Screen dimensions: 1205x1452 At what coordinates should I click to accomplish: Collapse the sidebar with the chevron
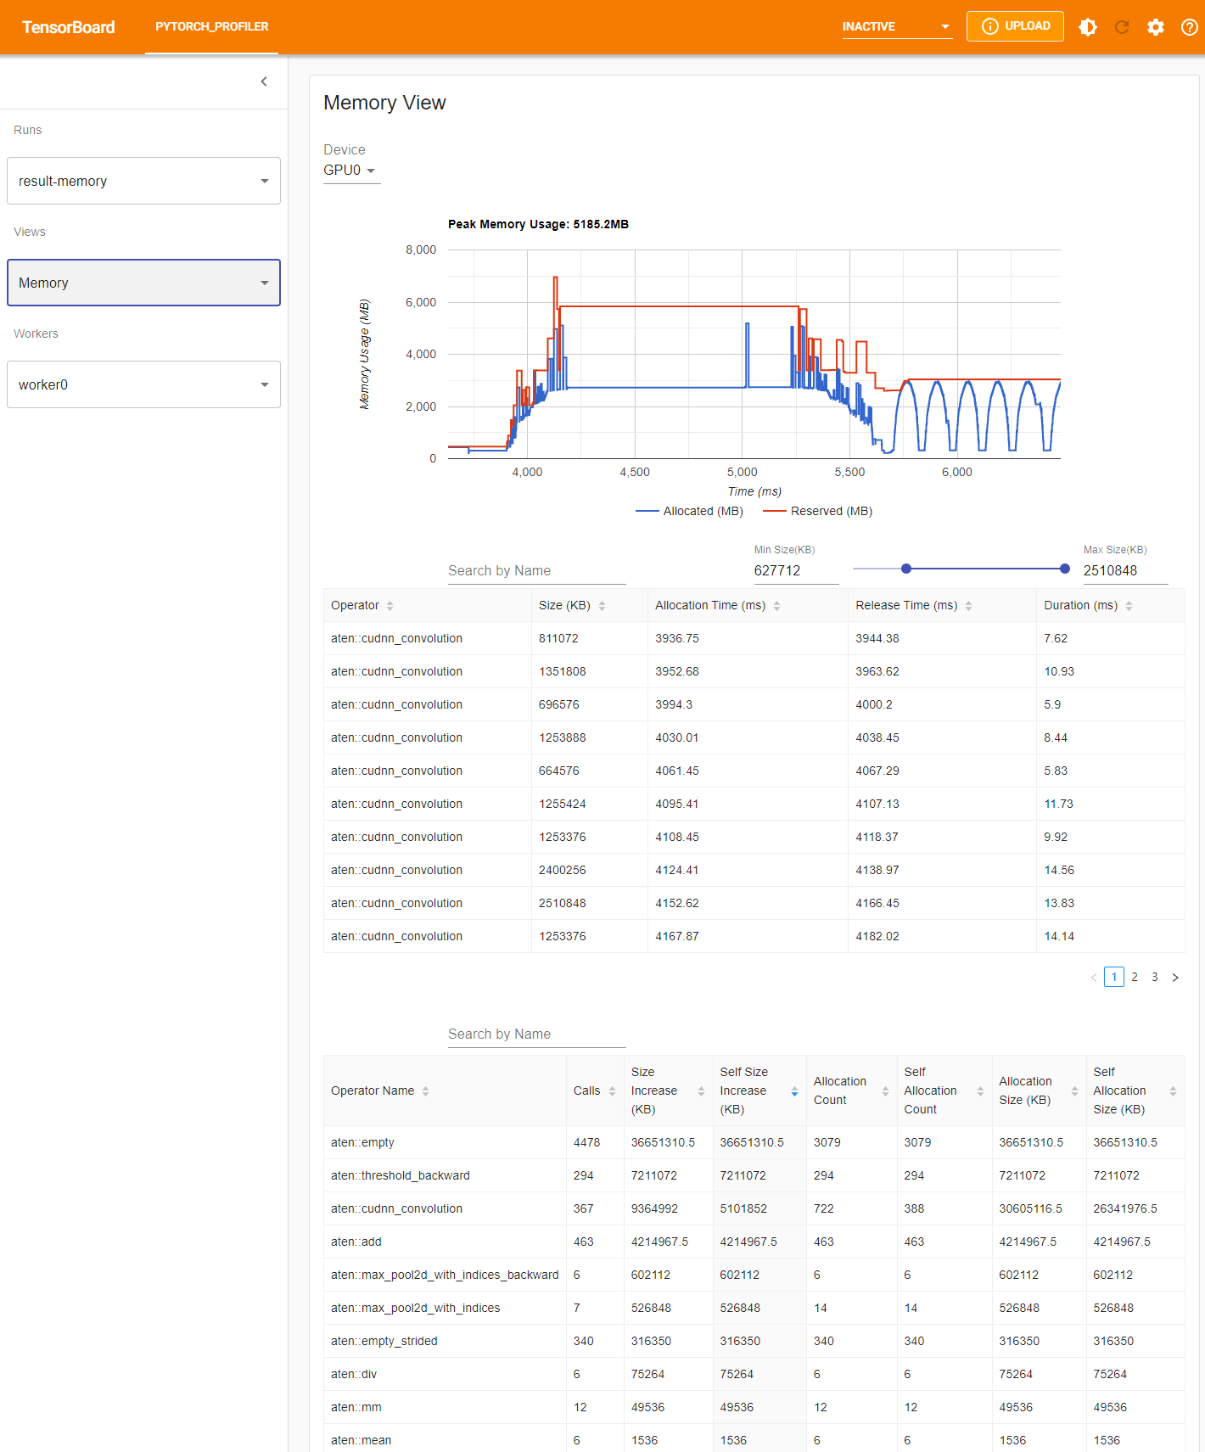tap(264, 81)
